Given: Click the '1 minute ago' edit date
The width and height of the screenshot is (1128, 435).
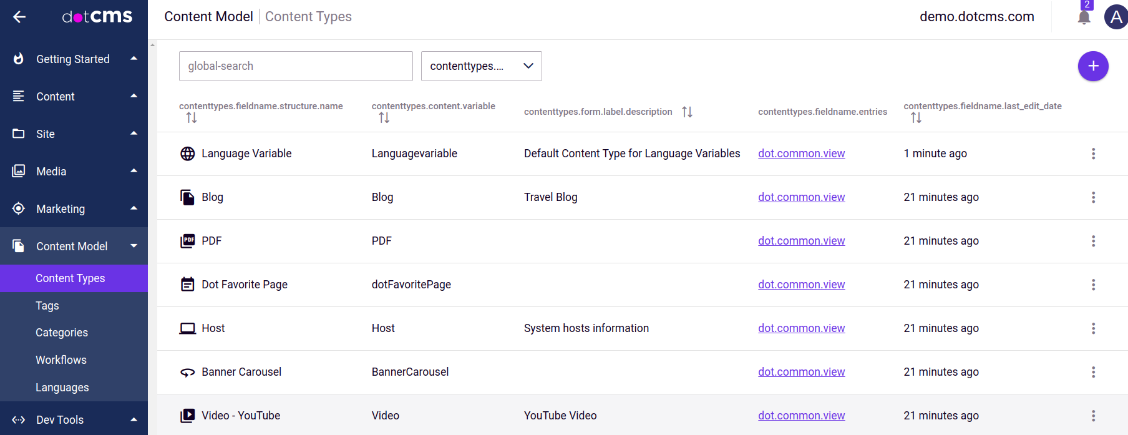Looking at the screenshot, I should tap(935, 154).
